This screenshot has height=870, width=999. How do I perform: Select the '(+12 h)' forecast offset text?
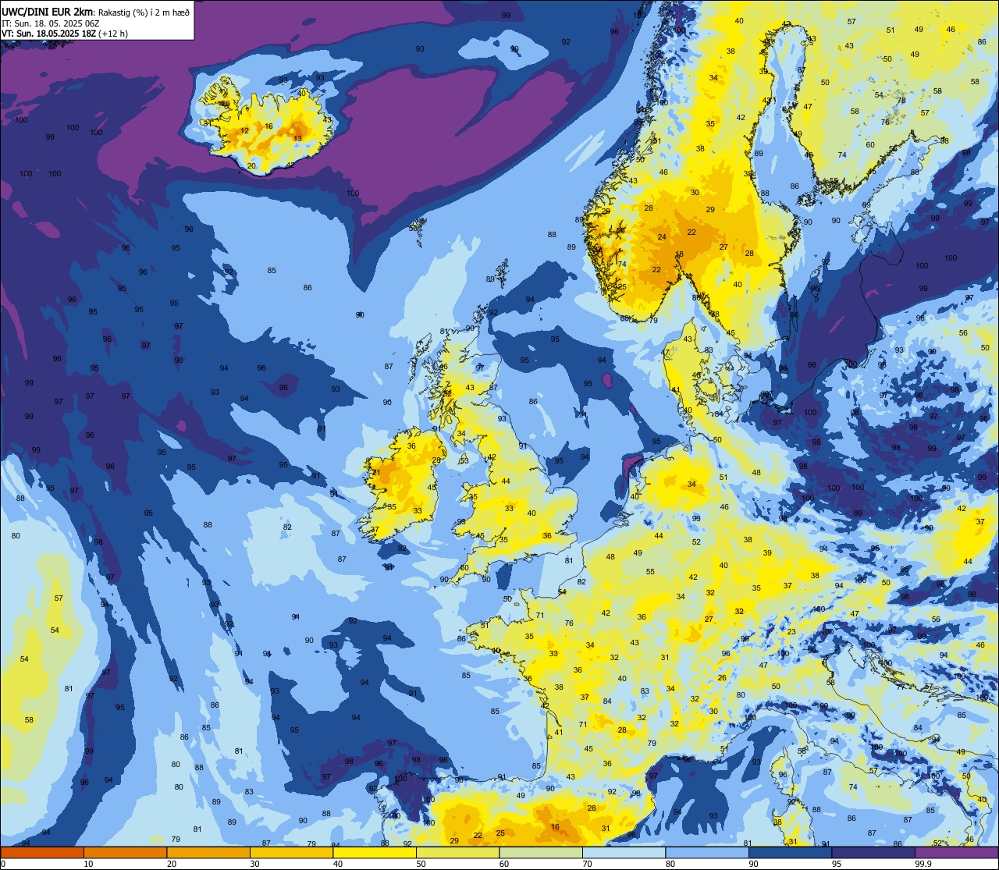[113, 34]
